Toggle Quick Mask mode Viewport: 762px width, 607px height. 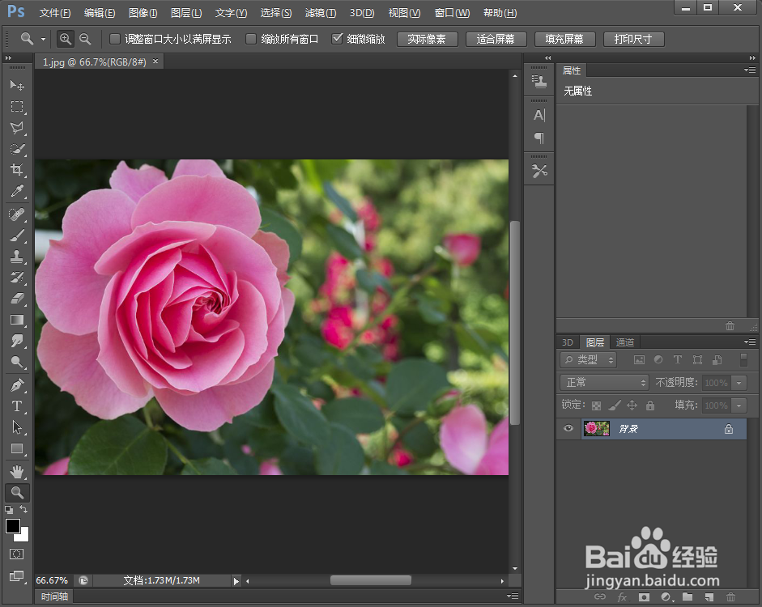[16, 554]
